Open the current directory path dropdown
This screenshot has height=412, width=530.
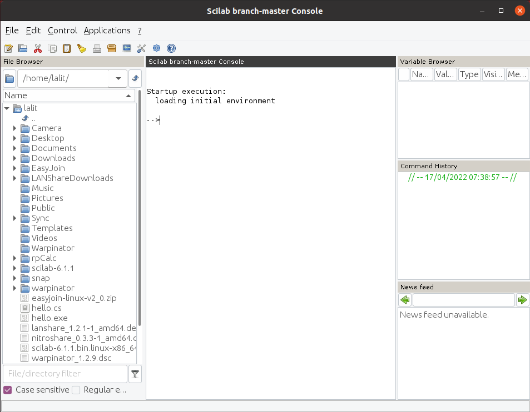pos(117,78)
